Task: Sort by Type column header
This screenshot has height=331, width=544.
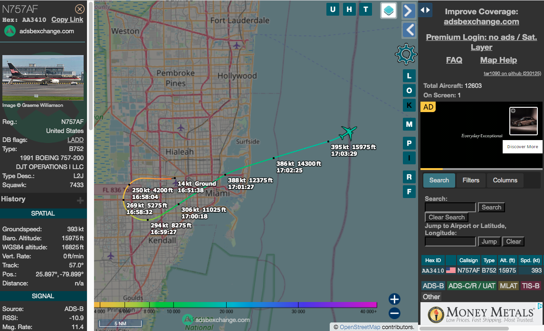Action: click(489, 260)
